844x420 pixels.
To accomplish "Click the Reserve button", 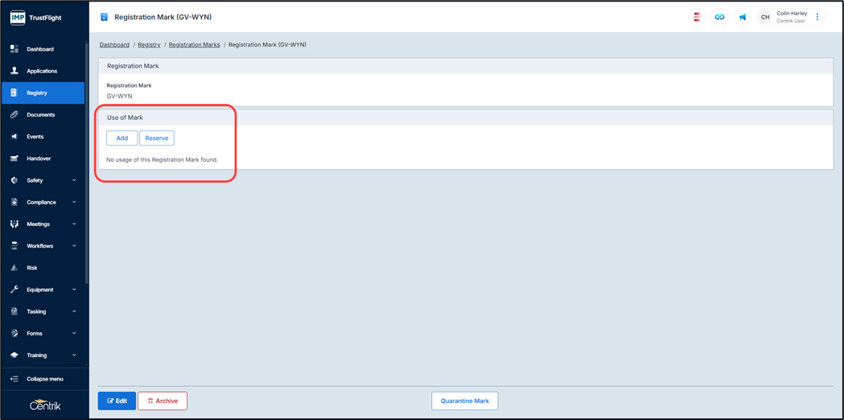I will coord(157,138).
